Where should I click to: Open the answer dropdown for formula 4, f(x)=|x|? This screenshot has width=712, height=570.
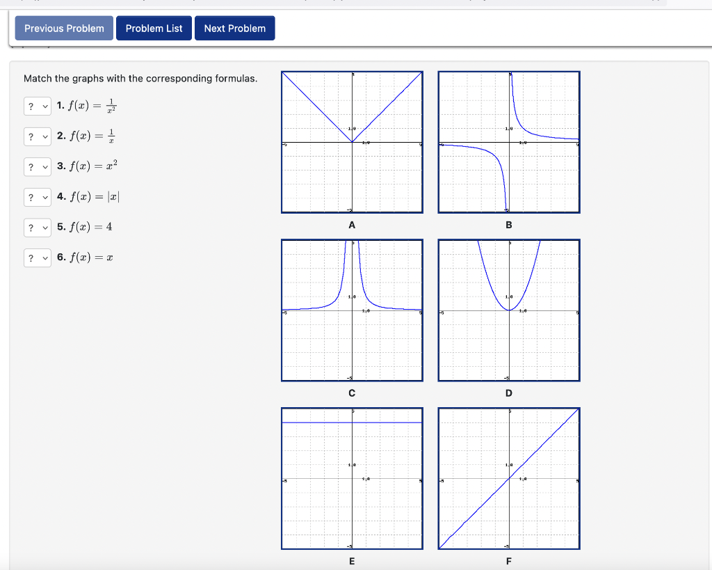[37, 197]
